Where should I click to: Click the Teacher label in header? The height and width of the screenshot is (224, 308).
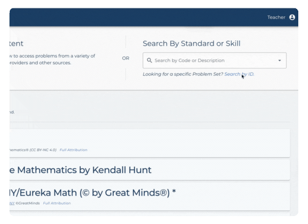pos(276,17)
